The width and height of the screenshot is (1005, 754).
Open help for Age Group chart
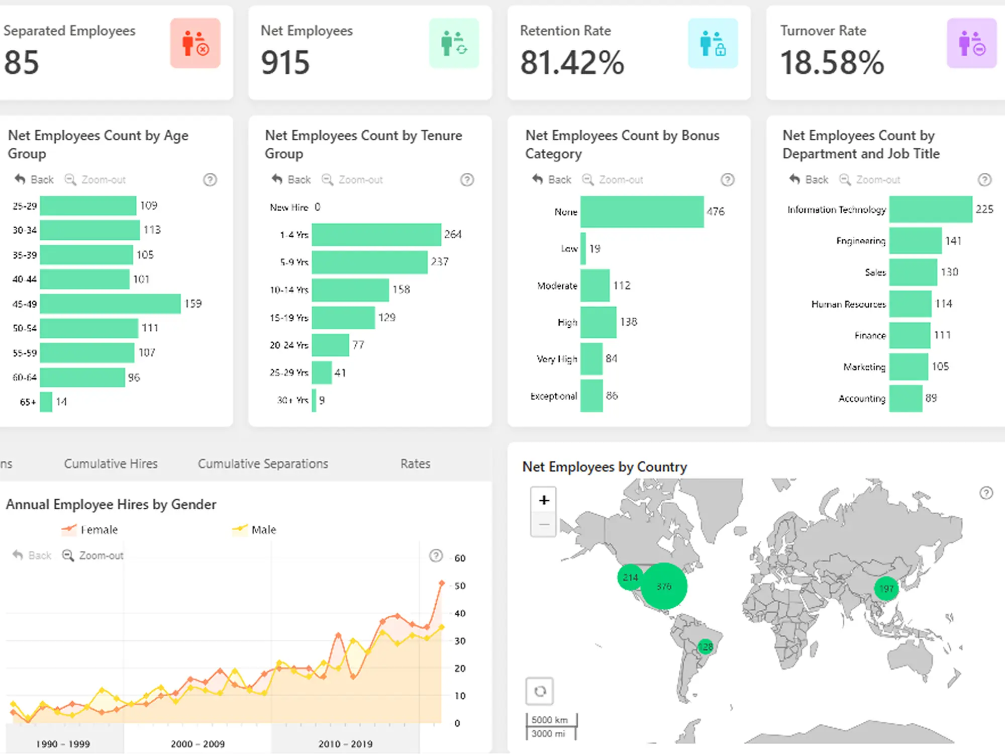pyautogui.click(x=210, y=180)
